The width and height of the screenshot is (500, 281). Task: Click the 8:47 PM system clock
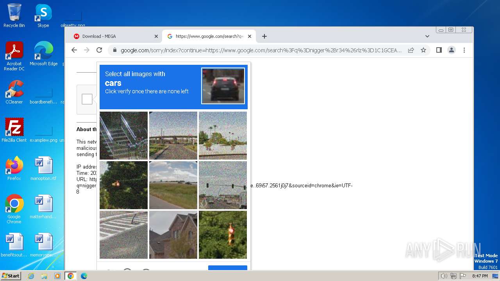480,276
